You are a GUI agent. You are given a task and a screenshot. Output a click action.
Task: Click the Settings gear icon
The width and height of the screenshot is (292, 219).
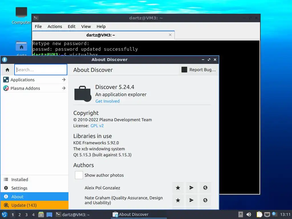pyautogui.click(x=6, y=188)
